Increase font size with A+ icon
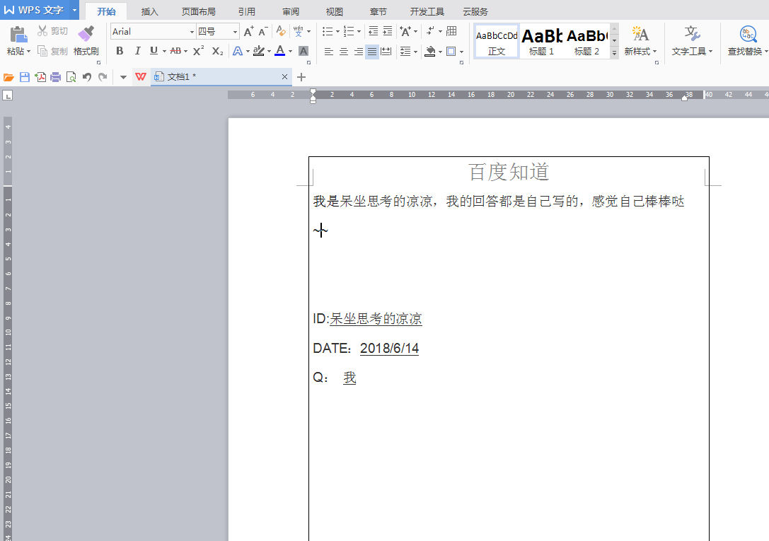Screen dimensions: 769x541 [x=248, y=31]
